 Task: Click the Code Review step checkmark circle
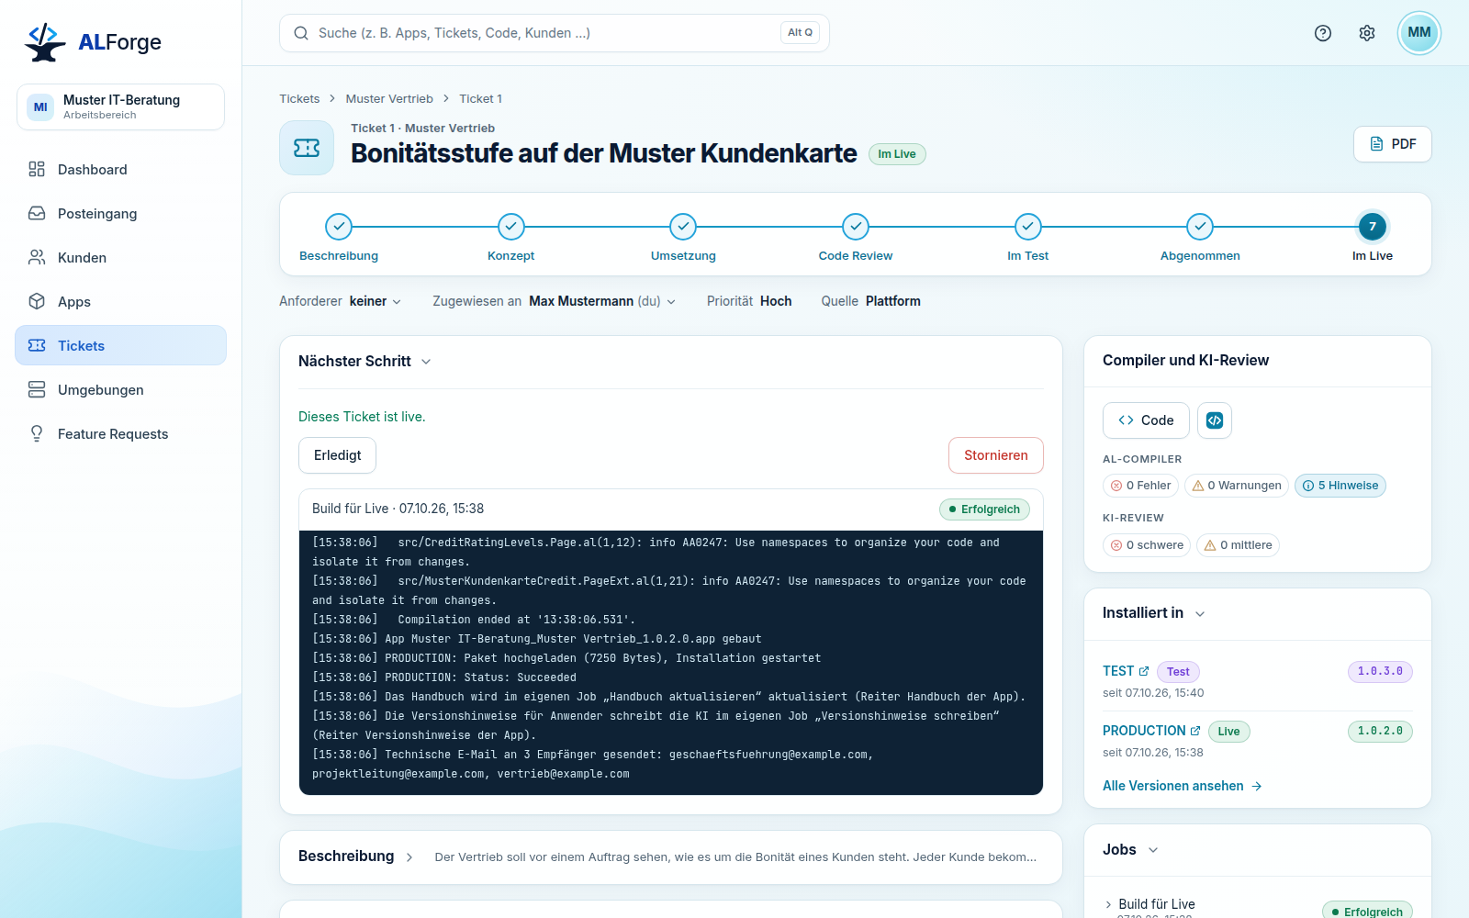pos(856,226)
